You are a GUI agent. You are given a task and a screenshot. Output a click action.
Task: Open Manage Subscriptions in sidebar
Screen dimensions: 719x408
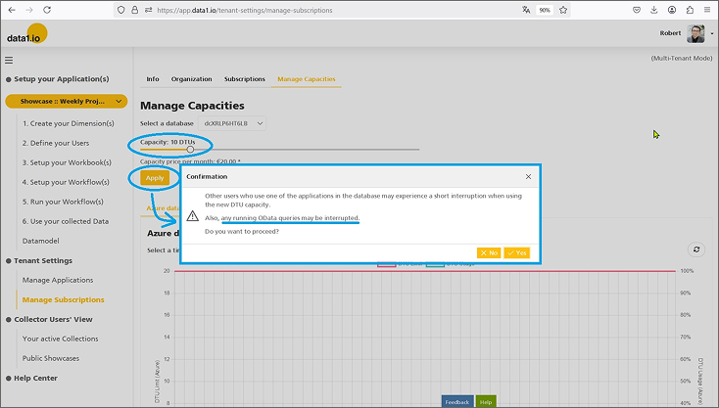click(x=63, y=299)
